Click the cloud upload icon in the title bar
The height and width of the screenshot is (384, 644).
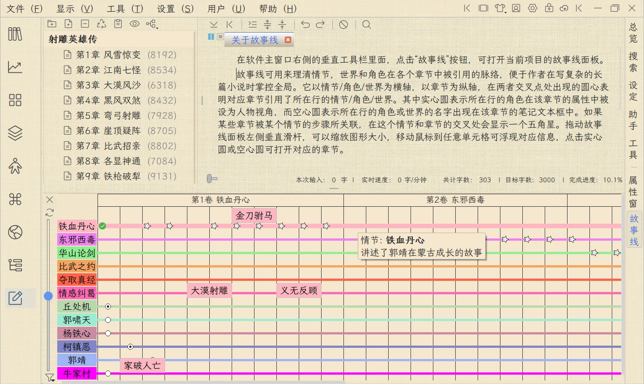tap(565, 8)
